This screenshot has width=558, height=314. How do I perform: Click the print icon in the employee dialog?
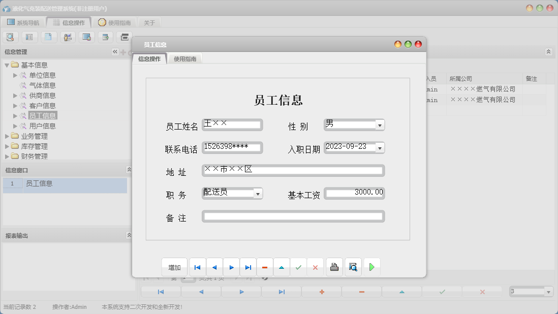[334, 267]
